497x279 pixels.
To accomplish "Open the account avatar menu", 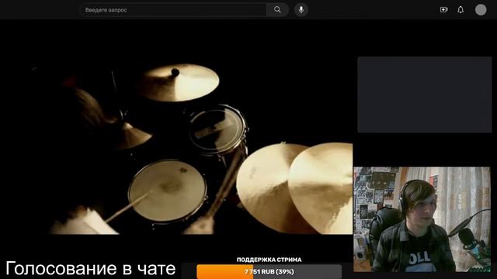I will [x=481, y=10].
